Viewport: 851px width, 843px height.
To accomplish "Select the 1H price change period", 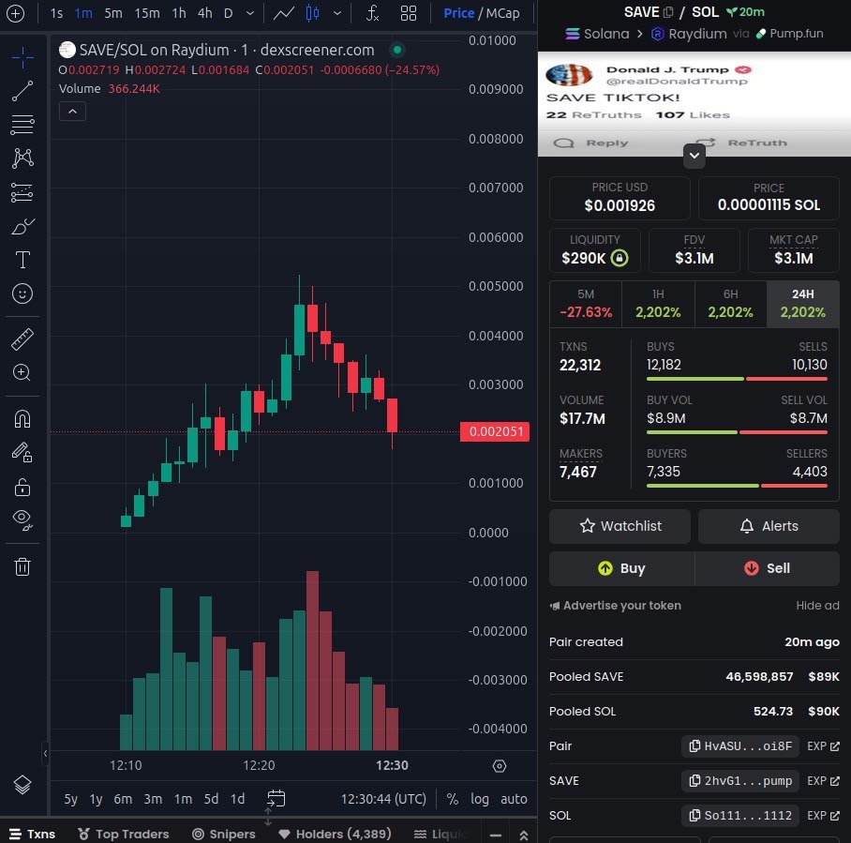I will 658,304.
